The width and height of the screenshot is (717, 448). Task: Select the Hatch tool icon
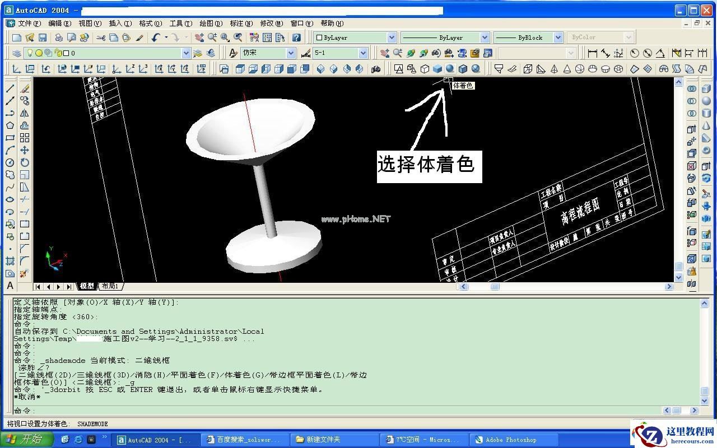click(10, 261)
